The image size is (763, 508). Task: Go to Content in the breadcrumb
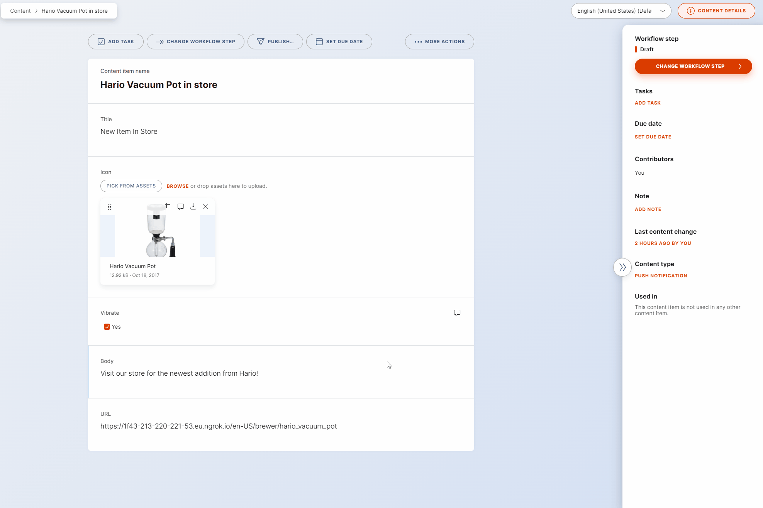pyautogui.click(x=20, y=11)
